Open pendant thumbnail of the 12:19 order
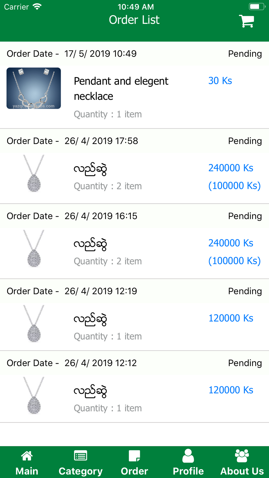The height and width of the screenshot is (478, 269). coord(34,324)
